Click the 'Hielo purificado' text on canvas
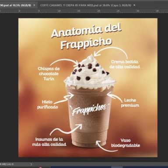 [48, 105]
